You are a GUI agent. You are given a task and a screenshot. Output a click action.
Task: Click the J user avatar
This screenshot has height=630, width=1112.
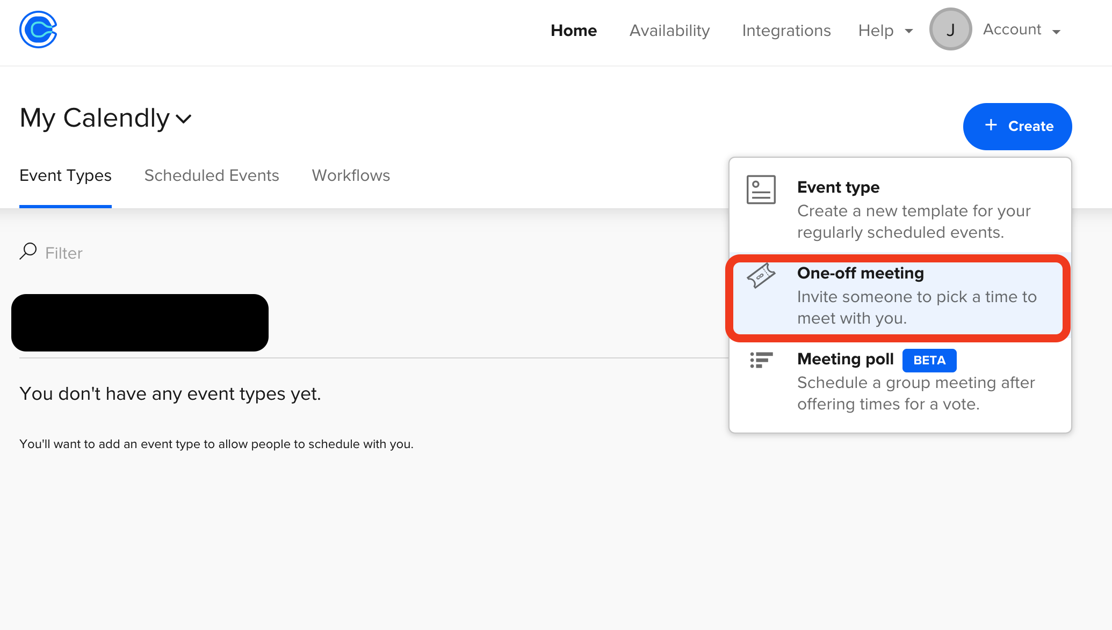[950, 30]
